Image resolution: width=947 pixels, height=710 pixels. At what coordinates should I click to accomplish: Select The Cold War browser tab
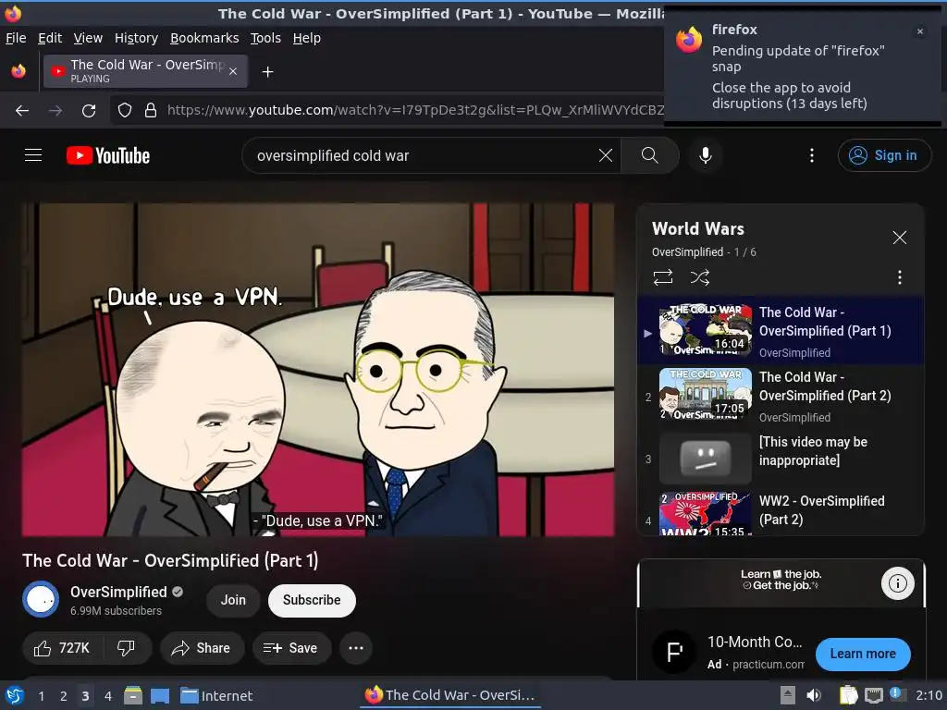click(x=145, y=71)
